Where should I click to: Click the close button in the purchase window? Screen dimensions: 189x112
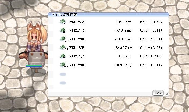pyautogui.click(x=158, y=93)
